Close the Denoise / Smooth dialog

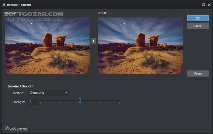[209, 5]
